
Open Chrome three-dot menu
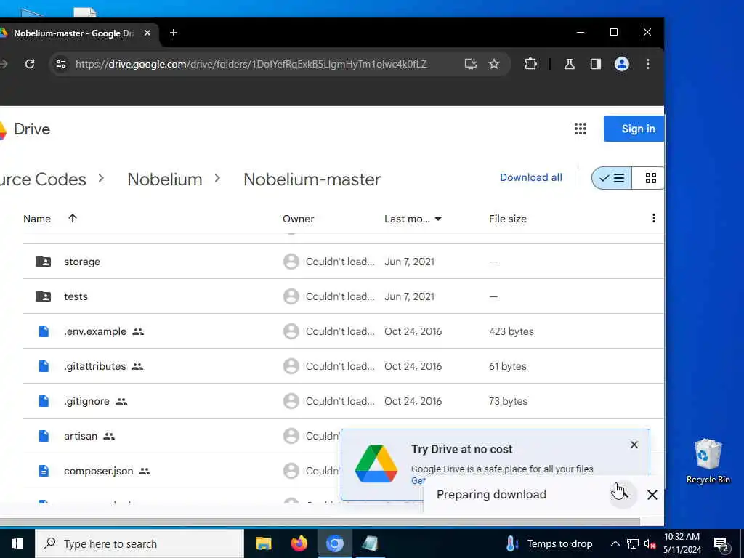click(647, 64)
